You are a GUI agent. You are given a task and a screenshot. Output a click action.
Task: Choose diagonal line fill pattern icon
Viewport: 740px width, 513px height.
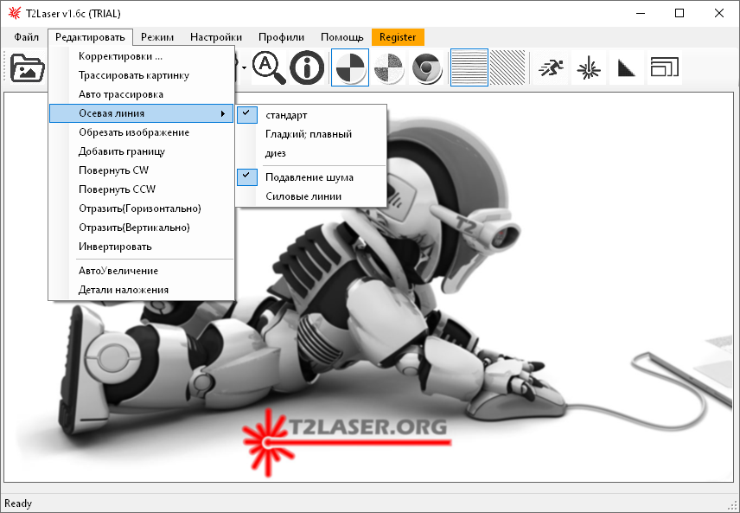(507, 68)
